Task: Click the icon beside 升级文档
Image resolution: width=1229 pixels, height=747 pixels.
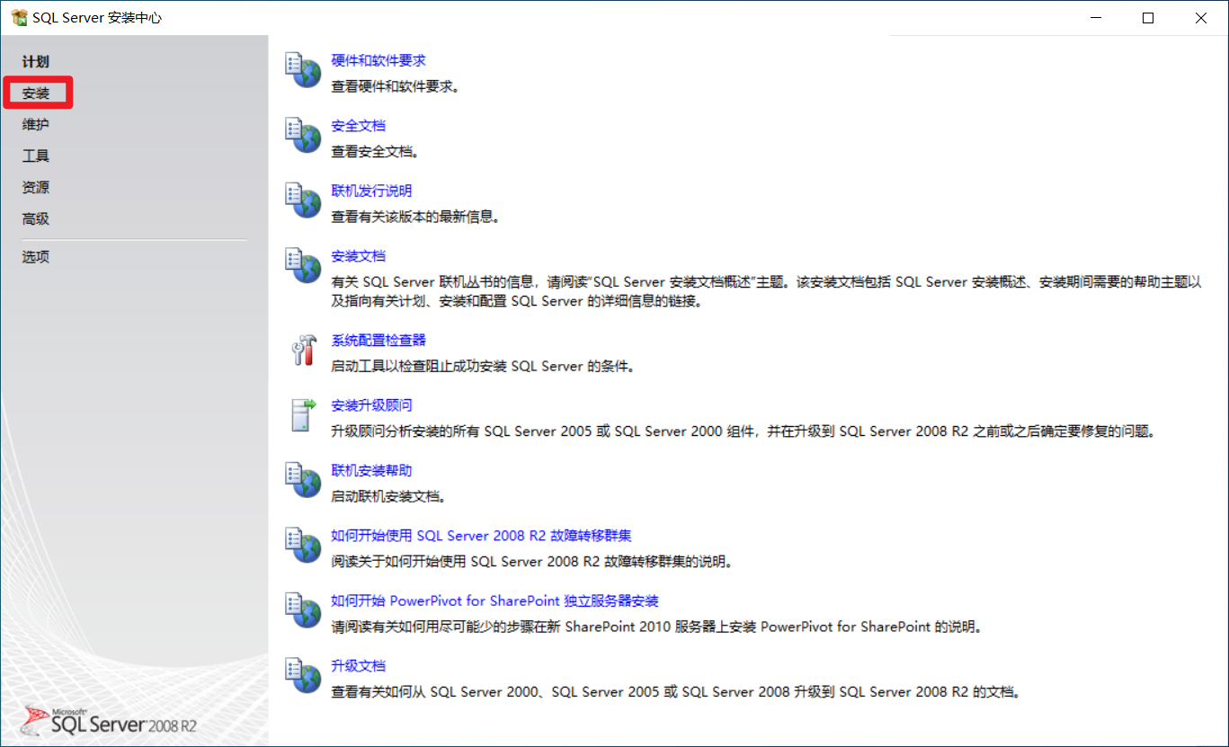Action: coord(303,675)
